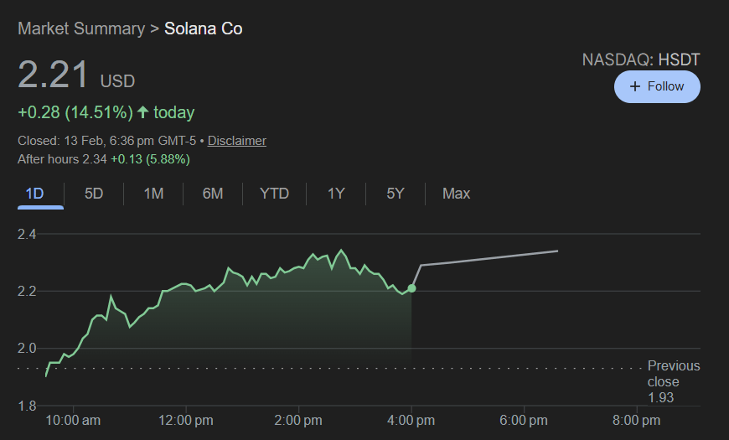The width and height of the screenshot is (729, 440).
Task: Select the YTD range tab
Action: click(274, 194)
